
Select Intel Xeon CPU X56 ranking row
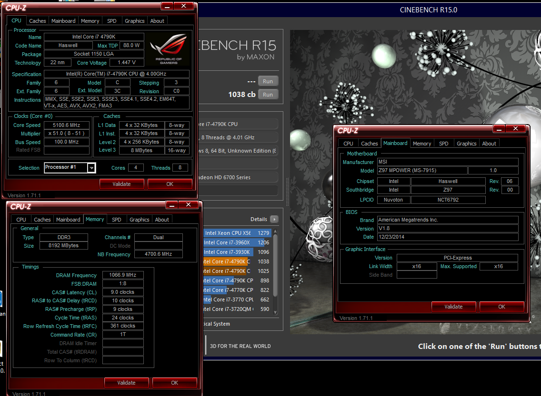pos(237,233)
